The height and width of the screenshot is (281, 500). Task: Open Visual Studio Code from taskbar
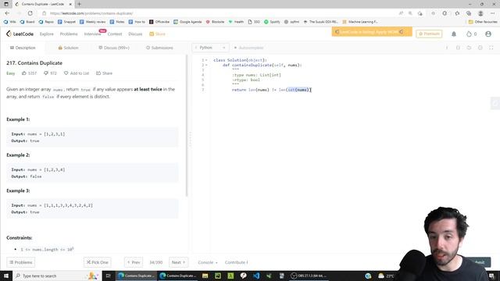click(256, 276)
